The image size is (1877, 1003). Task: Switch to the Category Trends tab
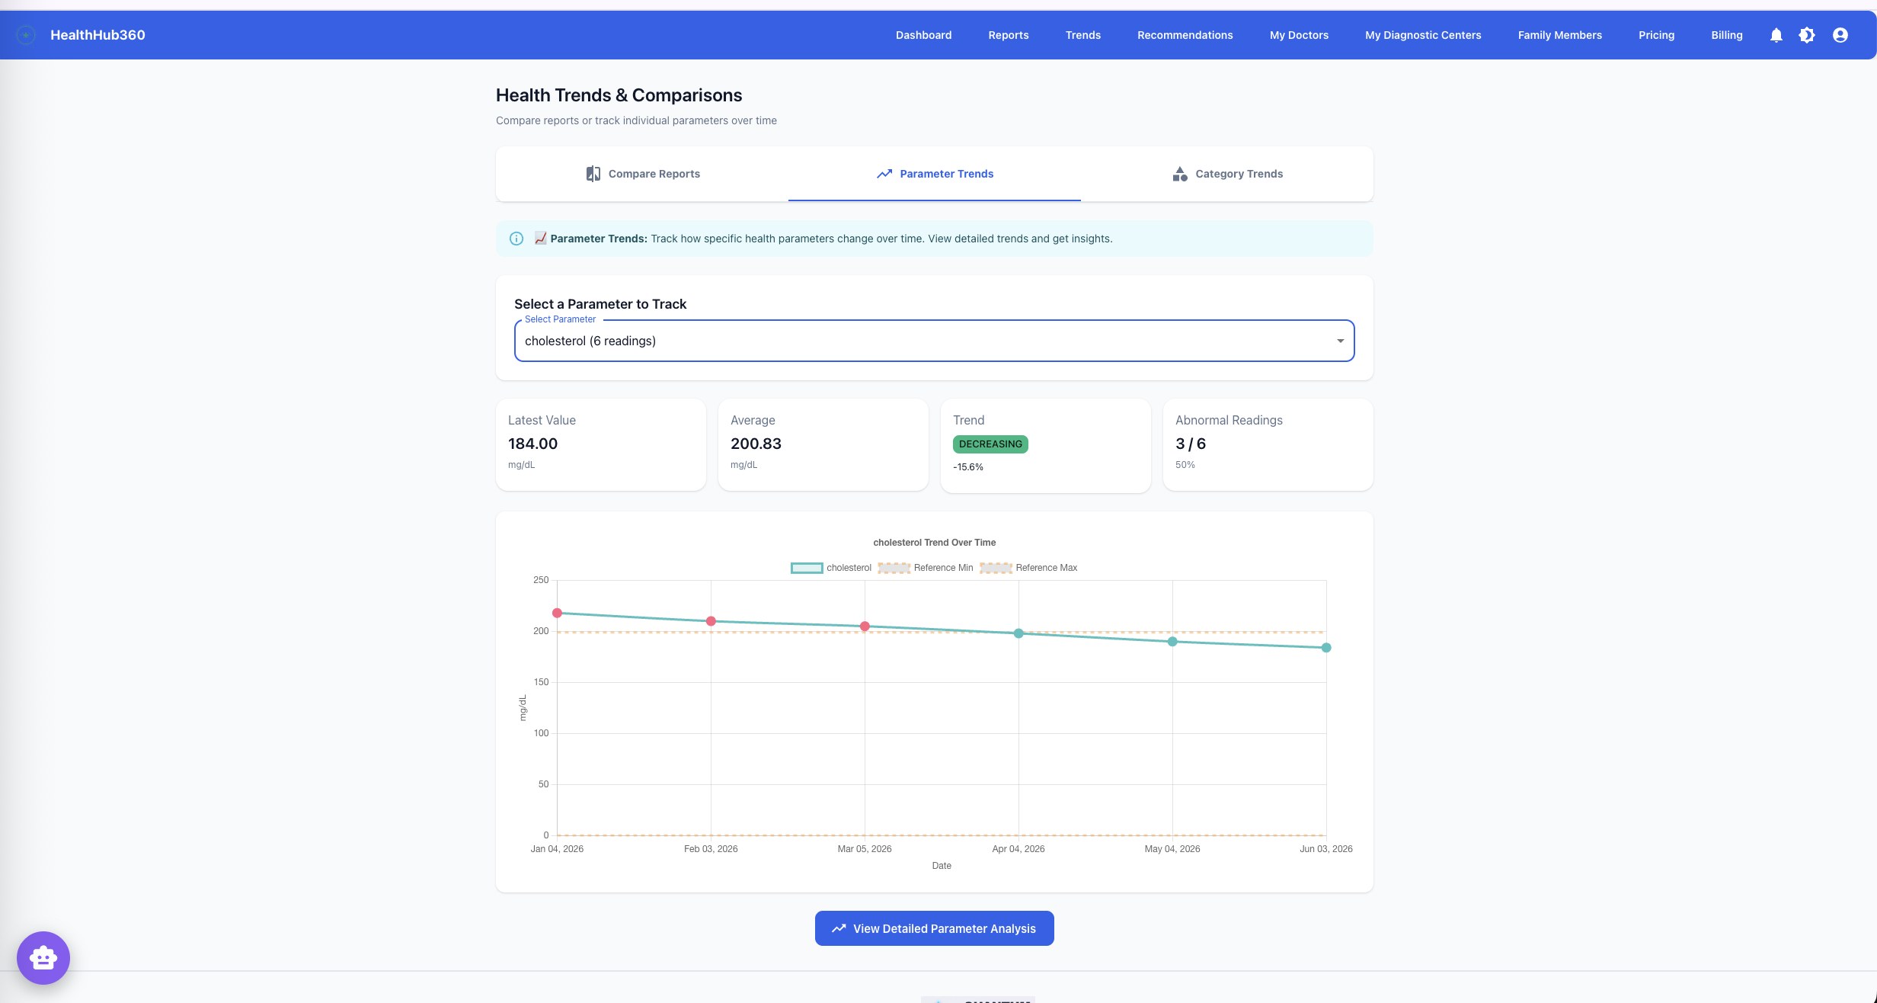1227,174
